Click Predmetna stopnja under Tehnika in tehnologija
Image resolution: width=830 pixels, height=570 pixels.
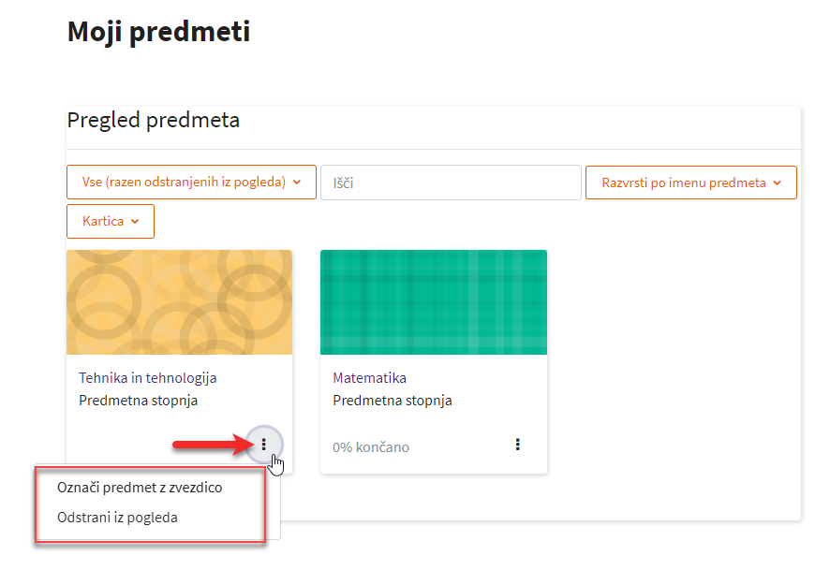tap(138, 401)
